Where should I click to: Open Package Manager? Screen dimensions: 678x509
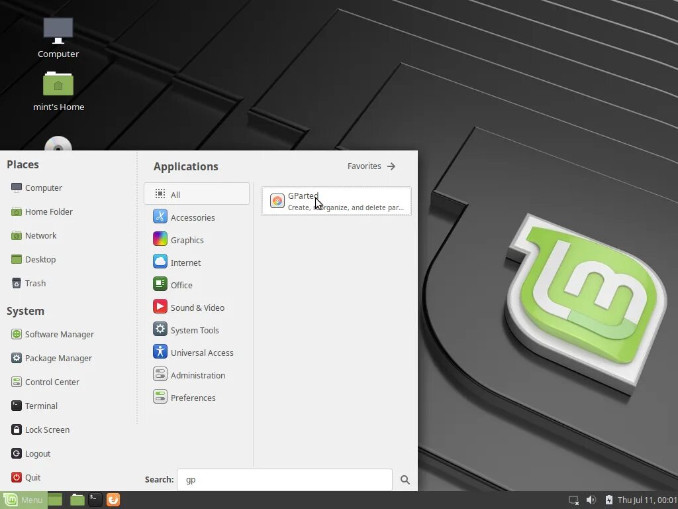click(52, 358)
